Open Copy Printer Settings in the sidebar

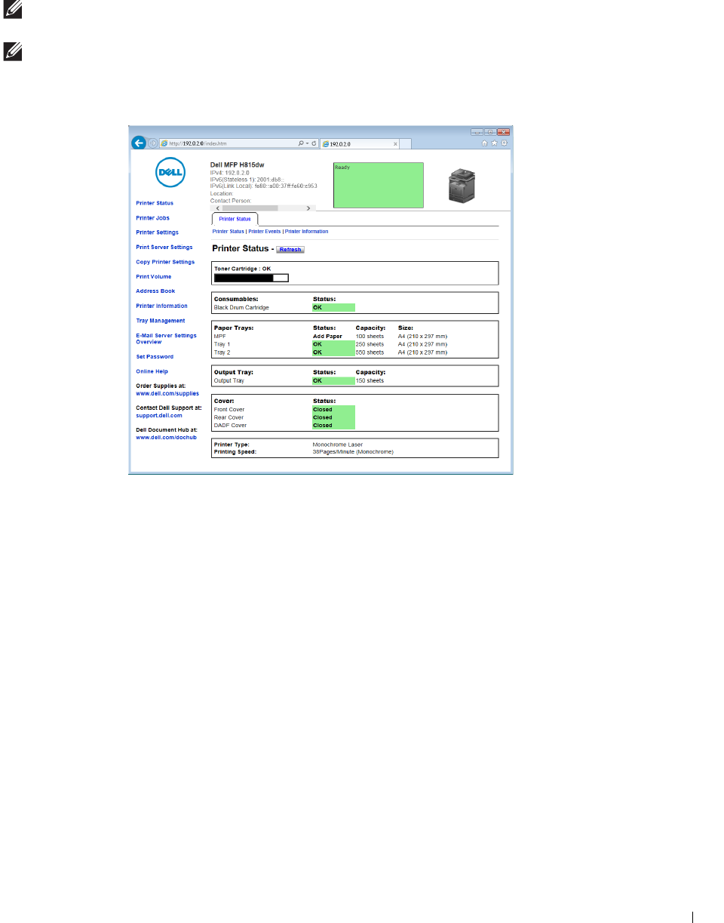tap(165, 262)
